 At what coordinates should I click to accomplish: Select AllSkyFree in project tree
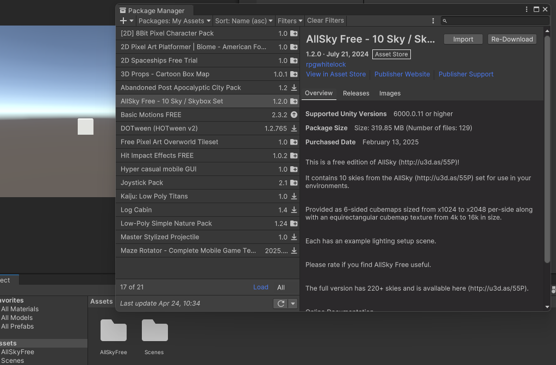pos(17,352)
